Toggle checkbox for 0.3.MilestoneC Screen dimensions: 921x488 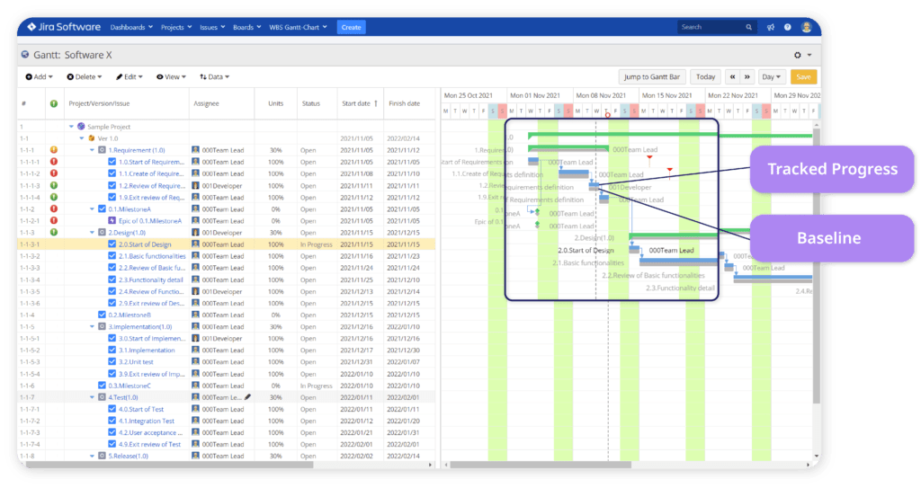pyautogui.click(x=102, y=386)
